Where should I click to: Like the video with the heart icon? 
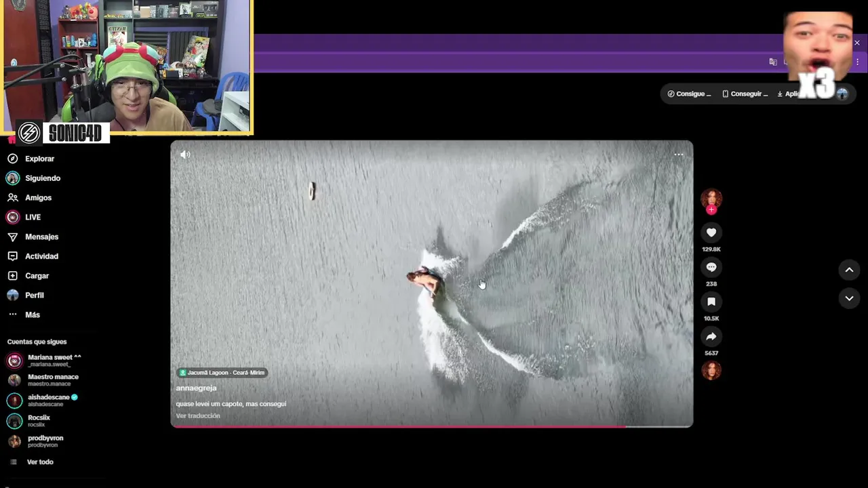(711, 232)
